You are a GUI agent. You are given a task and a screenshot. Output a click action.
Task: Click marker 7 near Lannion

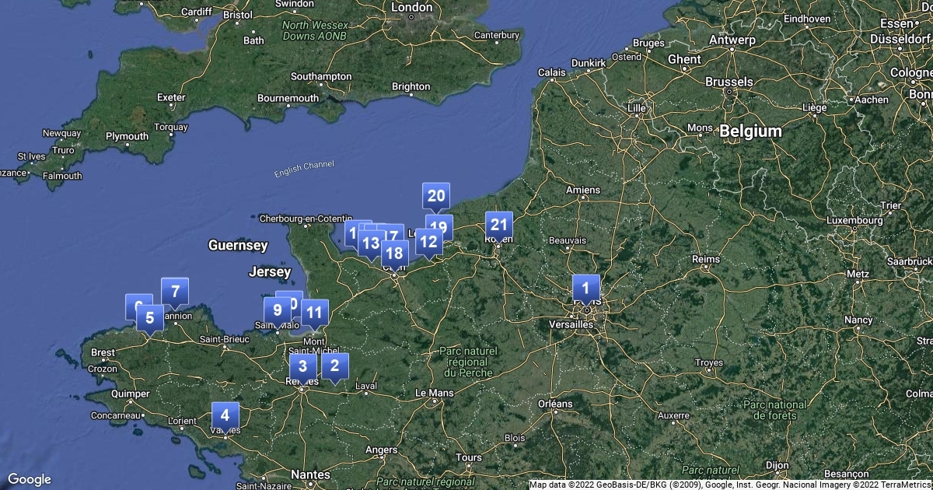[x=175, y=292]
